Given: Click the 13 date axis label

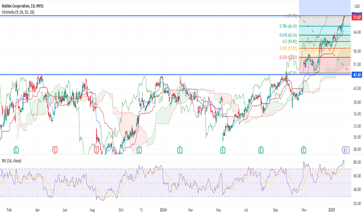Looking at the screenshot, I should point(141,210).
